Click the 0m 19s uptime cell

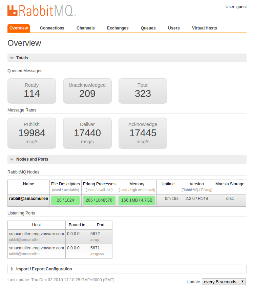tap(168, 200)
